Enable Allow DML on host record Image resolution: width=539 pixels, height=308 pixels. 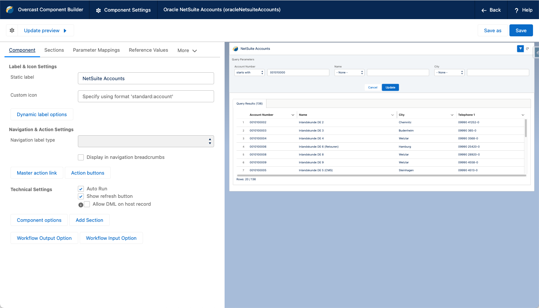(87, 204)
